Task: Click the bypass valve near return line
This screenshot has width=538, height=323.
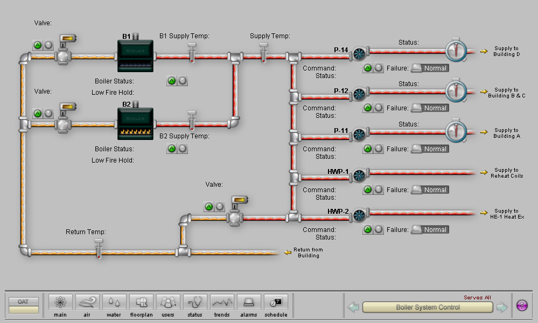Action: tap(235, 217)
